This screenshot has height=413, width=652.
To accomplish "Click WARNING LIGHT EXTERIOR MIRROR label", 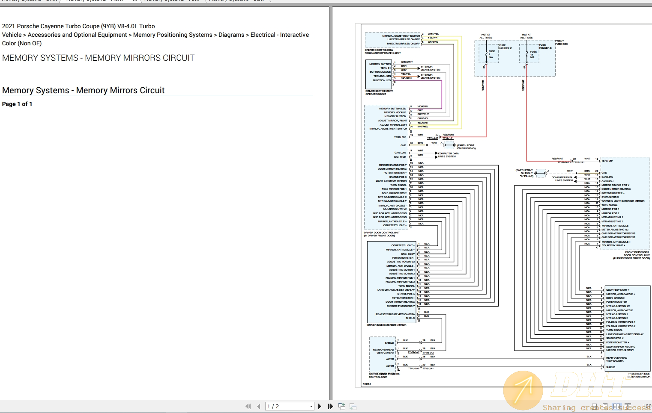I will (x=623, y=201).
